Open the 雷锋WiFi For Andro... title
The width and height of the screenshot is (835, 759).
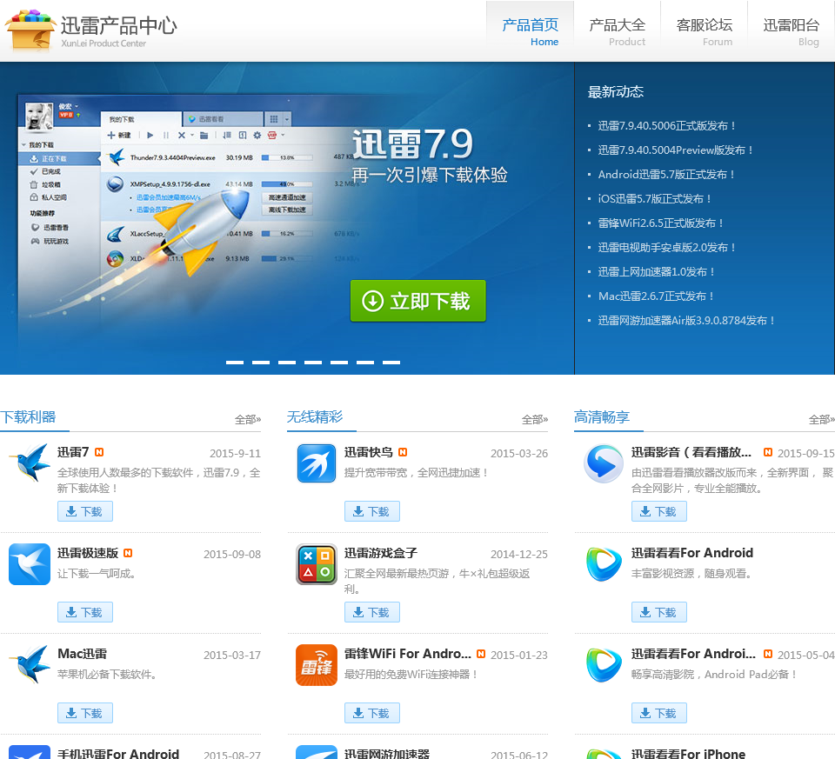point(407,654)
